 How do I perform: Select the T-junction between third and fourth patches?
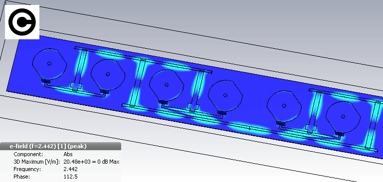[192, 107]
